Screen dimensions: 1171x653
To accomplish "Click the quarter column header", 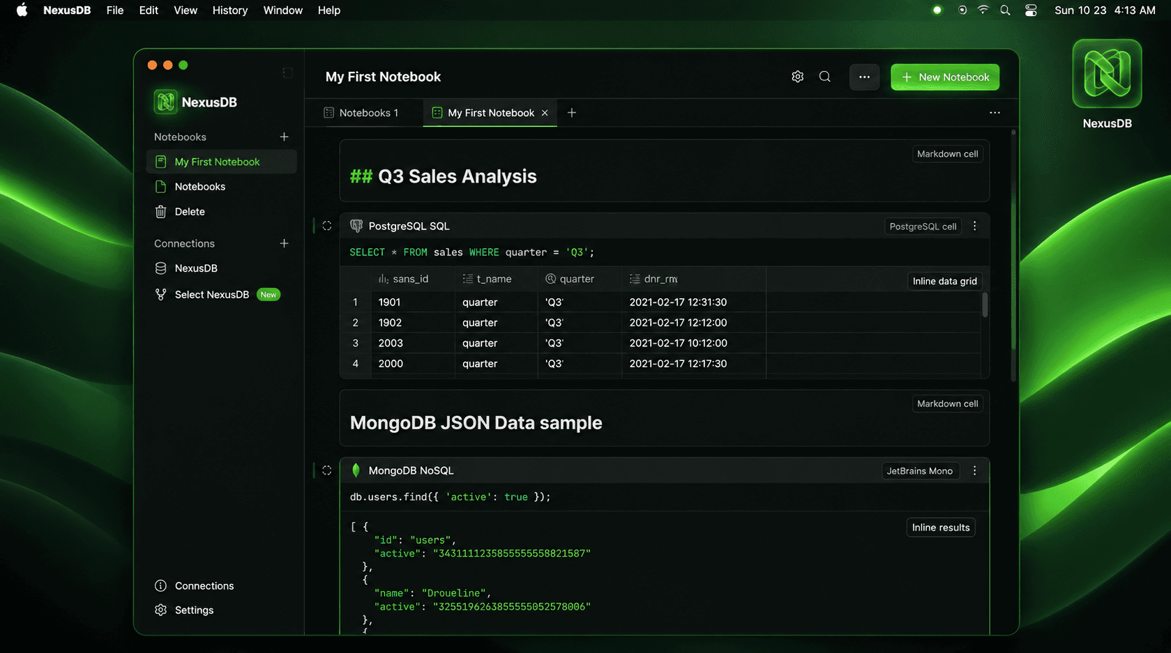I will tap(579, 279).
